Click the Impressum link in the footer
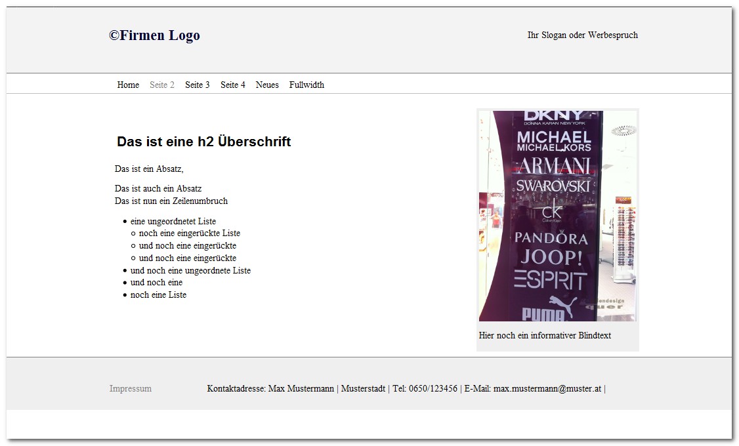This screenshot has height=446, width=739. [x=131, y=388]
